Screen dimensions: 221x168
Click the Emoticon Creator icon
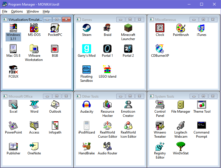pos(128,105)
